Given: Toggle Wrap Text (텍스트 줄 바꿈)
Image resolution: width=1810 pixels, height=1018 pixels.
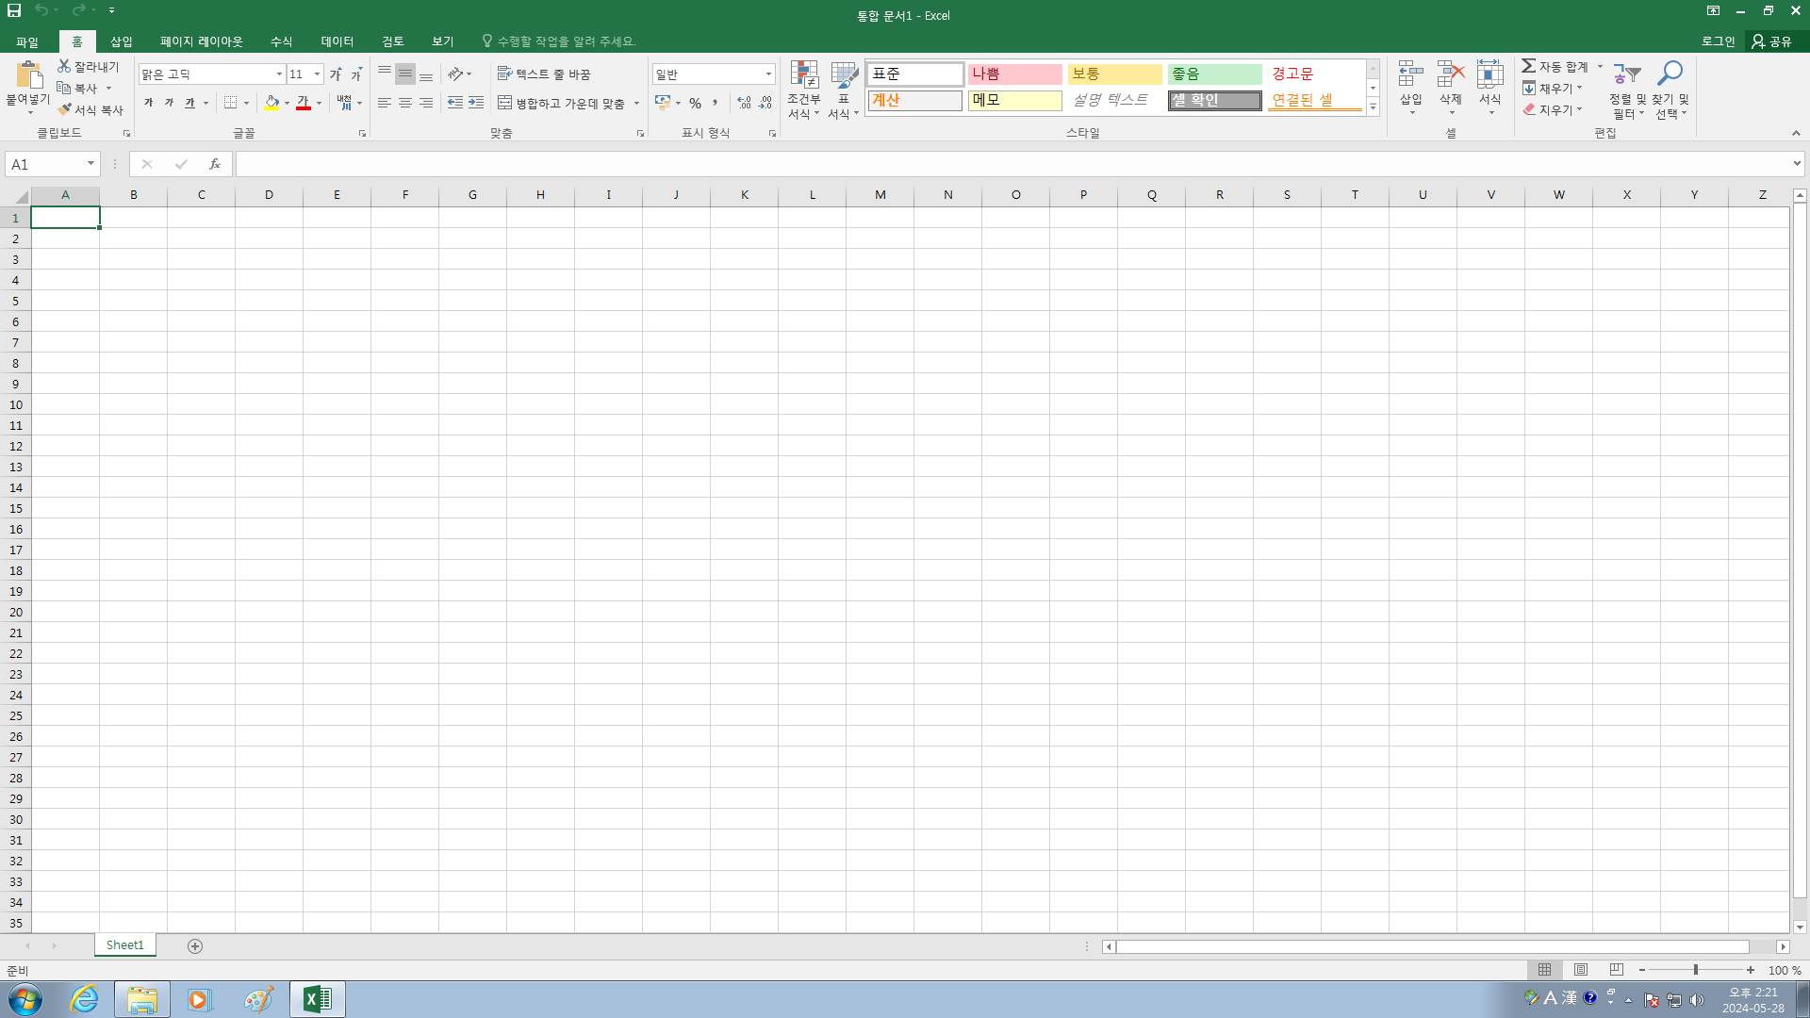Looking at the screenshot, I should [x=544, y=74].
